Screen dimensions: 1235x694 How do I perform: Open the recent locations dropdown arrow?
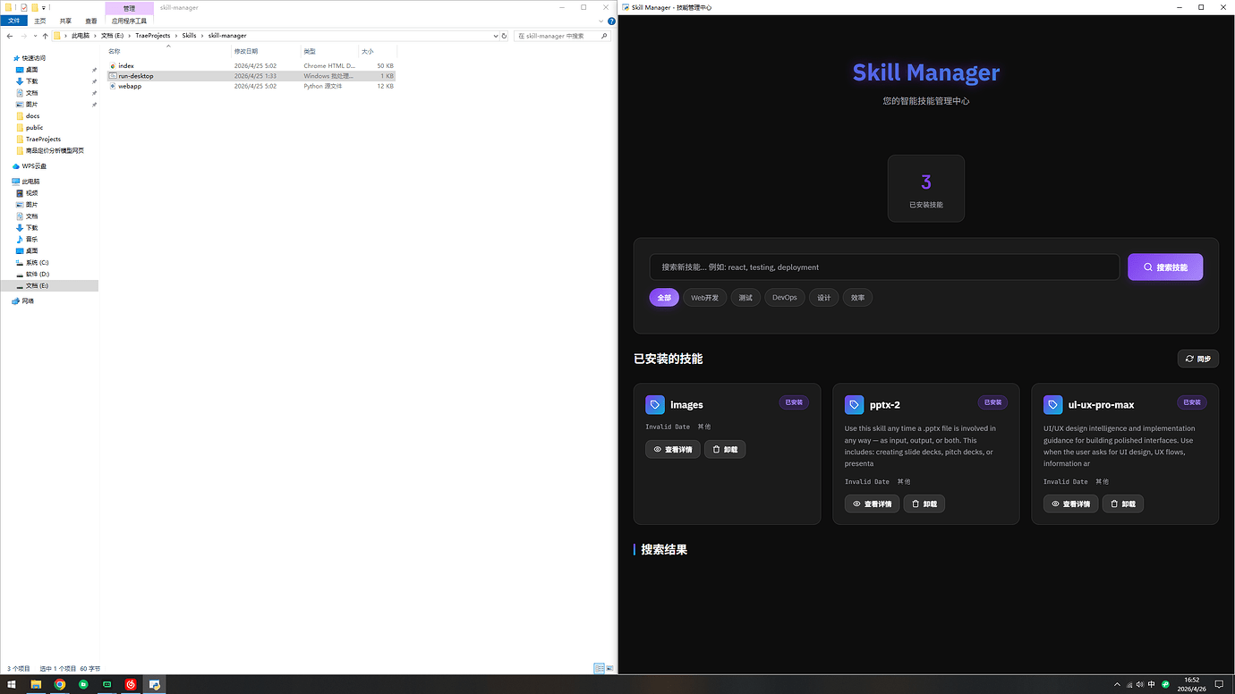(x=35, y=36)
